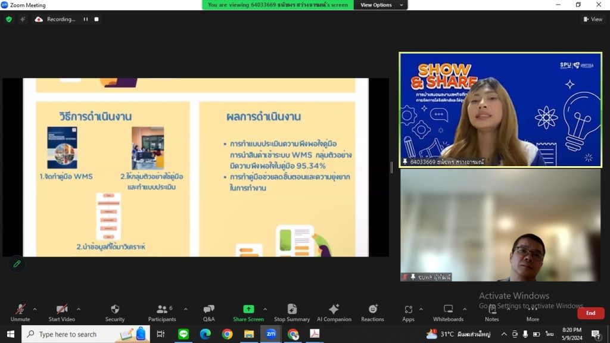Click the taskbar search box
The height and width of the screenshot is (343, 610).
(86, 334)
